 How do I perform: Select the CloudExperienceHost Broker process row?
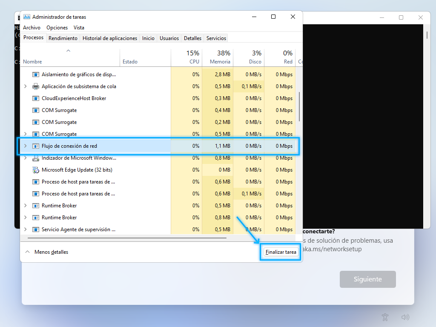pyautogui.click(x=158, y=98)
